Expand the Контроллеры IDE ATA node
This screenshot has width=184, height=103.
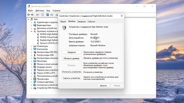(31, 52)
